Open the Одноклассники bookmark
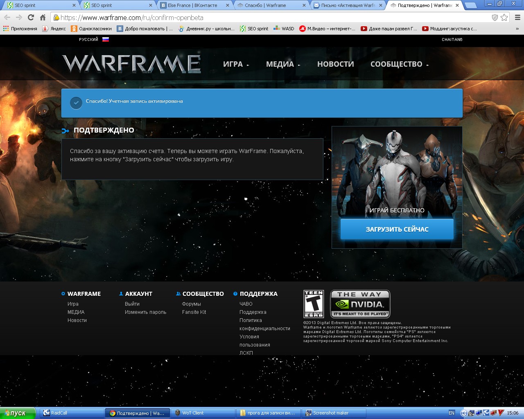Image resolution: width=524 pixels, height=419 pixels. coord(91,29)
